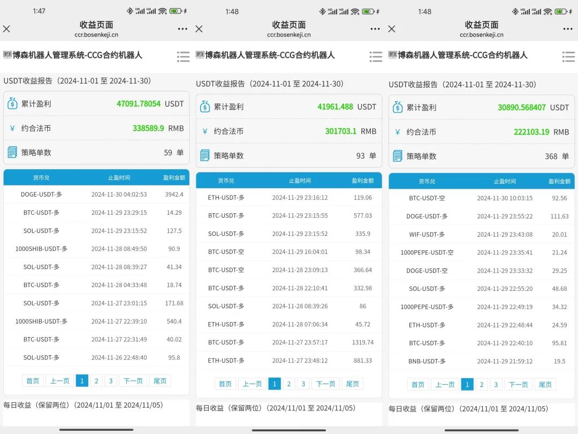Click monitor logo icon in right phone header
578x434 pixels.
click(x=393, y=55)
